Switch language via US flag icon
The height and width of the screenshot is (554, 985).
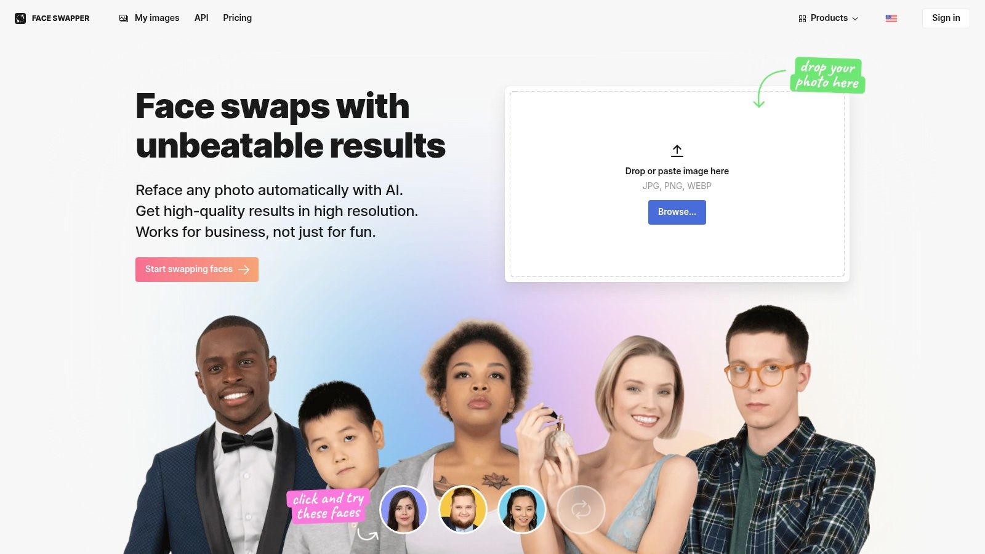(x=891, y=18)
